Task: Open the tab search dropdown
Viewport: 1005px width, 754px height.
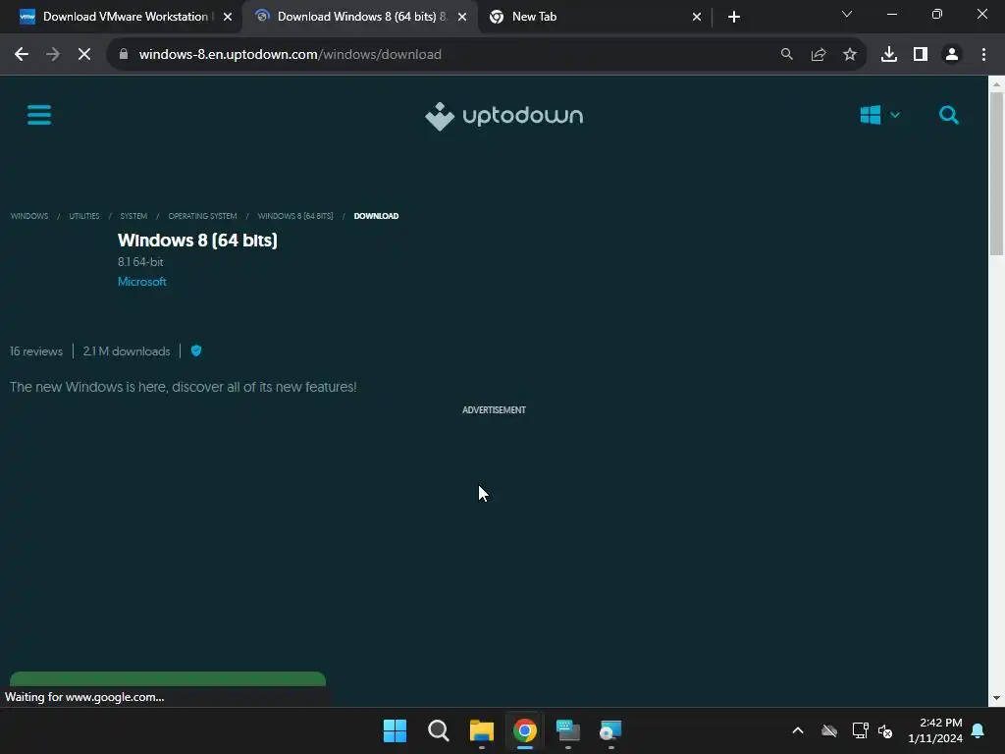Action: [847, 14]
